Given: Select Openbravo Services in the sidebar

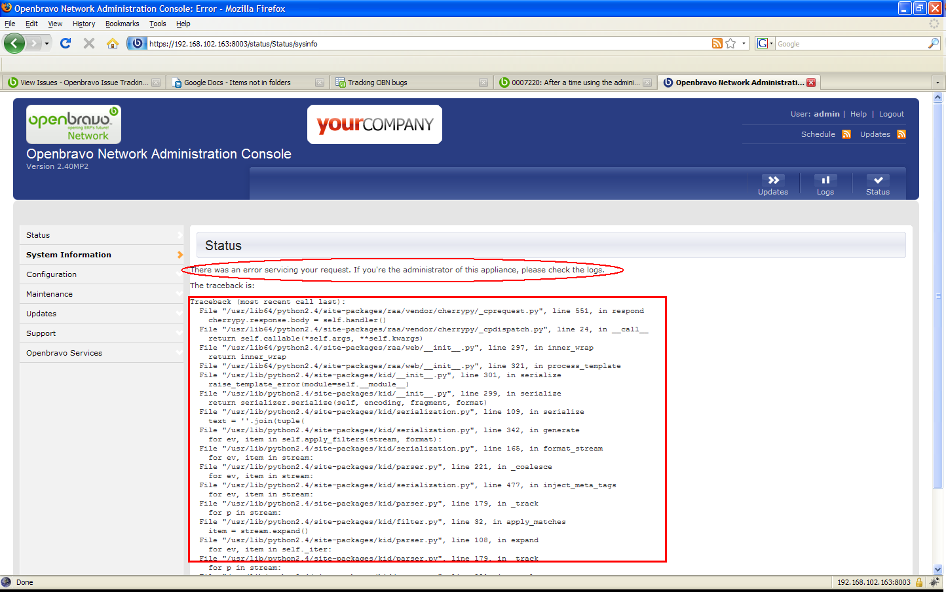Looking at the screenshot, I should coord(102,353).
